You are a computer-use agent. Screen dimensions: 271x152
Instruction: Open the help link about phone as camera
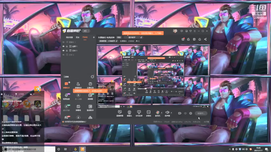[75, 122]
